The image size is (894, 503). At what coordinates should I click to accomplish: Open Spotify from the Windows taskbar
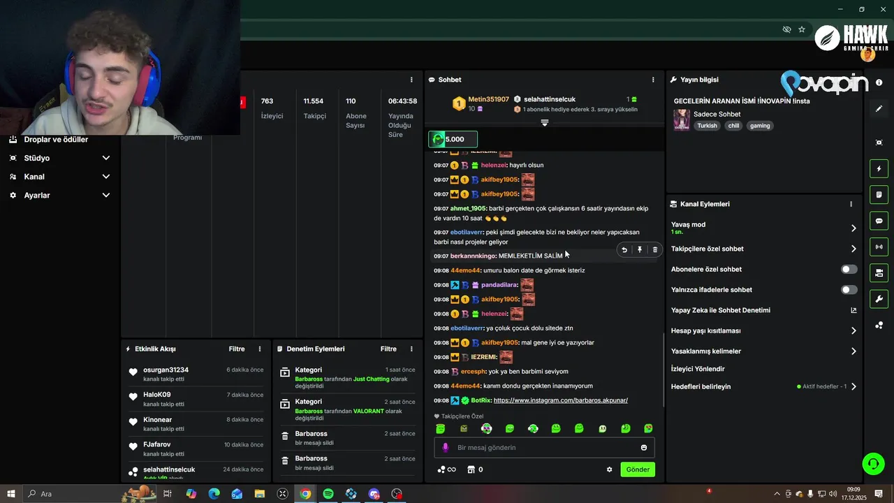click(328, 494)
